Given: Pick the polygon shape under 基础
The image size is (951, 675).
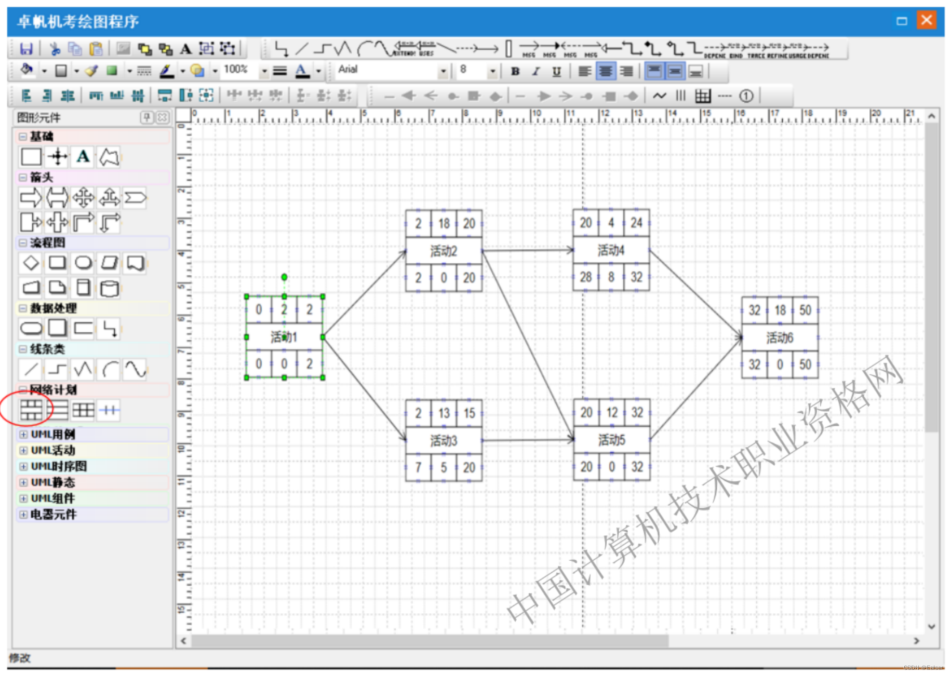Looking at the screenshot, I should click(x=109, y=156).
